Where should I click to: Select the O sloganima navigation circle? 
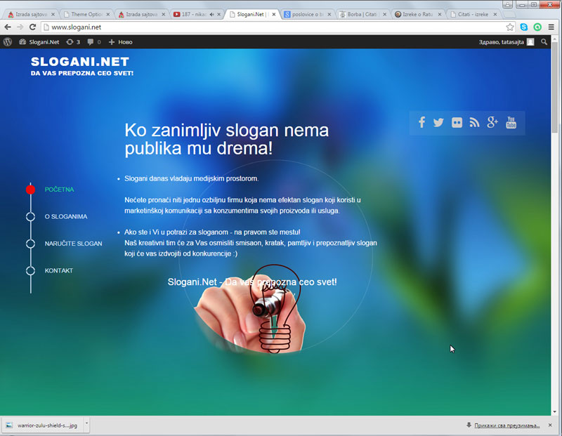pyautogui.click(x=30, y=216)
